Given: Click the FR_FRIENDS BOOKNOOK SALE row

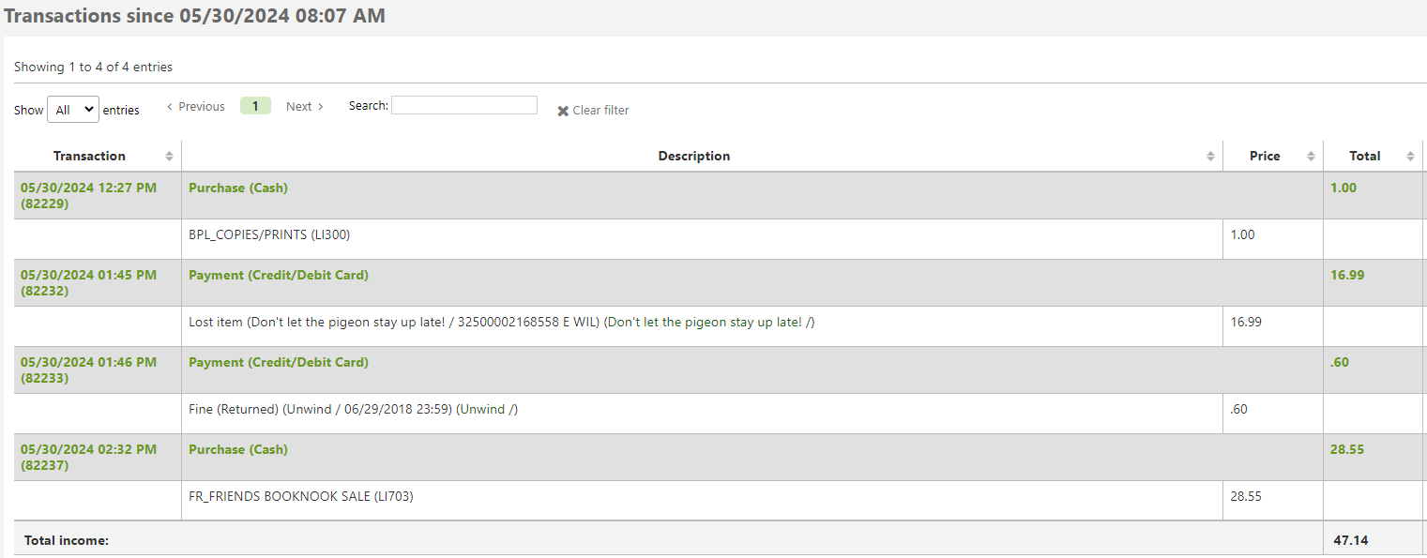Looking at the screenshot, I should [301, 497].
